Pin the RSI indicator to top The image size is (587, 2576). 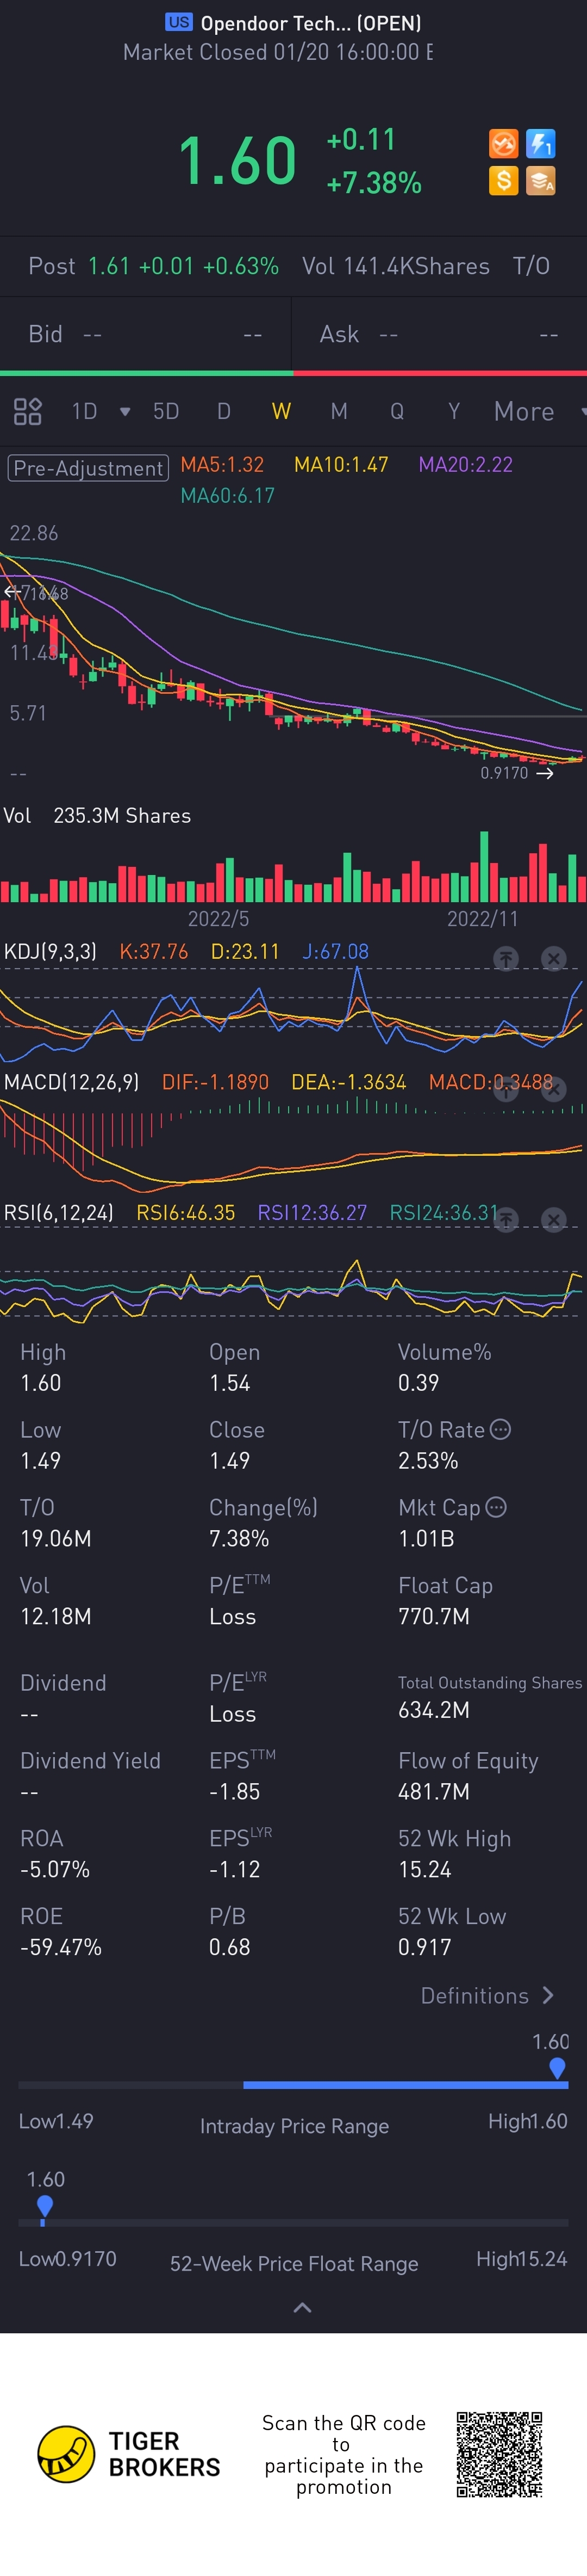tap(506, 1219)
